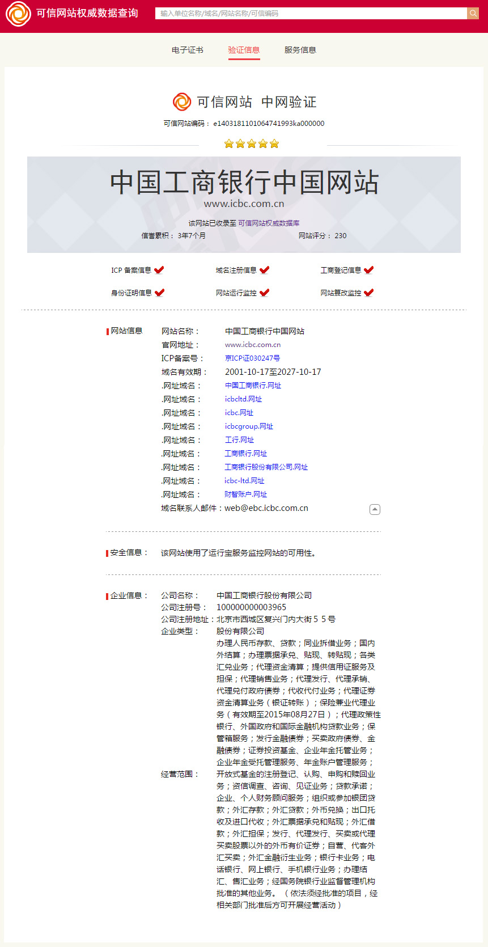The width and height of the screenshot is (488, 947).
Task: Click the domain validity 2001-10-17至2027-10-17
Action: [273, 372]
